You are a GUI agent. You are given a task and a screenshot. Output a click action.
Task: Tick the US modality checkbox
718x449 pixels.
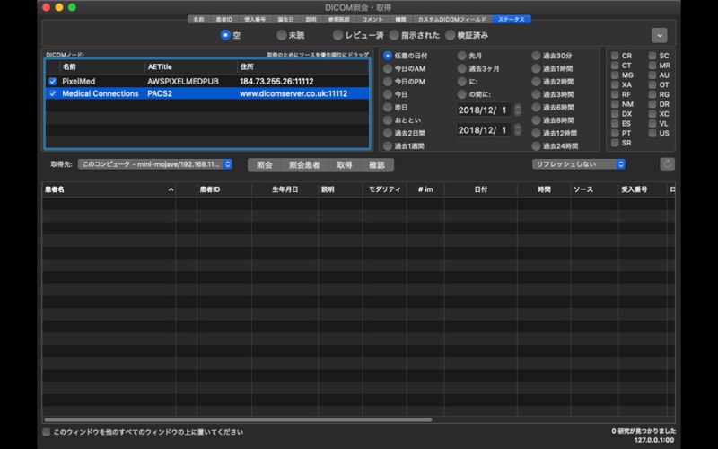(652, 133)
